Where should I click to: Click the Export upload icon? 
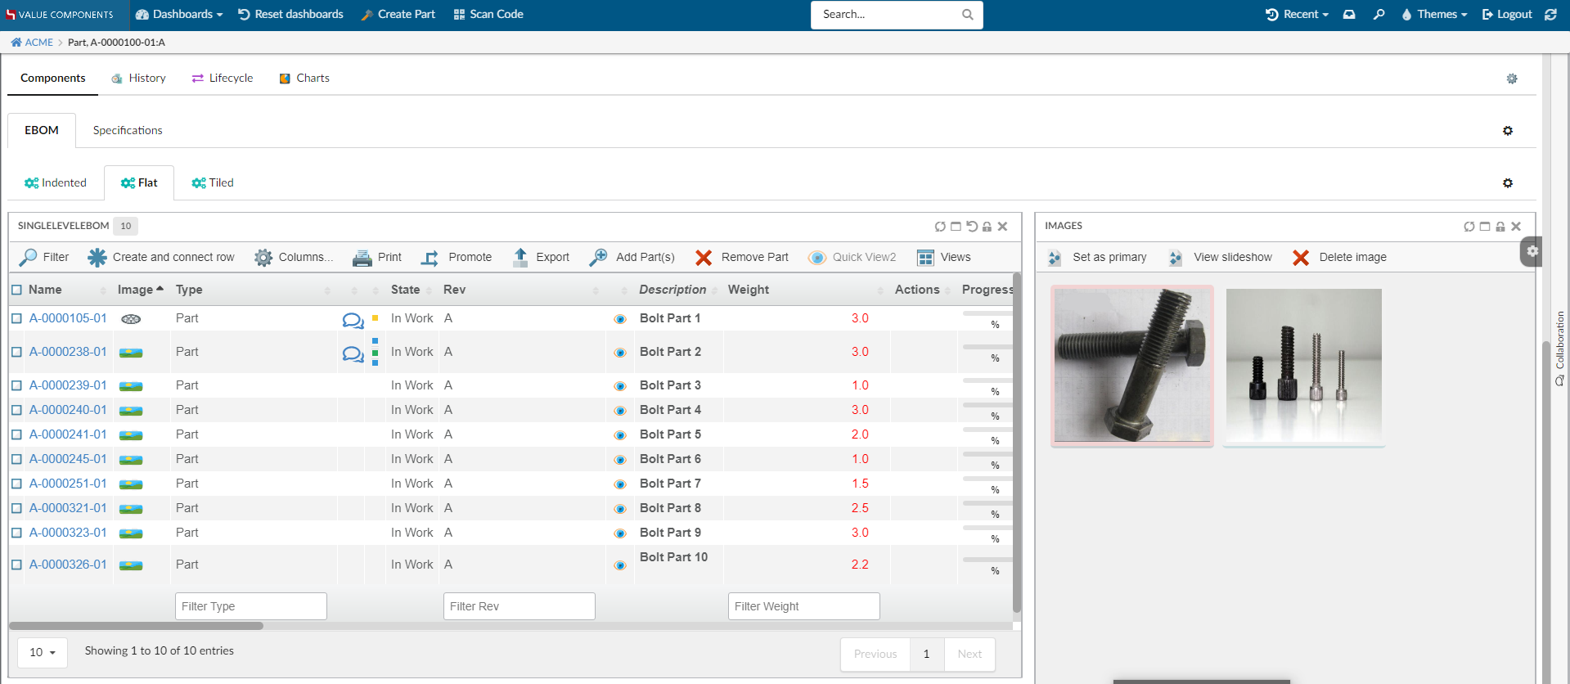click(520, 257)
